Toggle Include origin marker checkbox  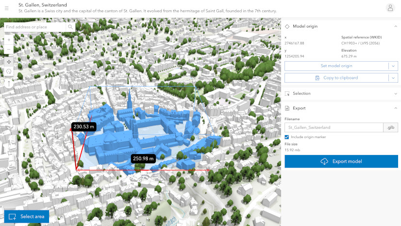tap(287, 137)
